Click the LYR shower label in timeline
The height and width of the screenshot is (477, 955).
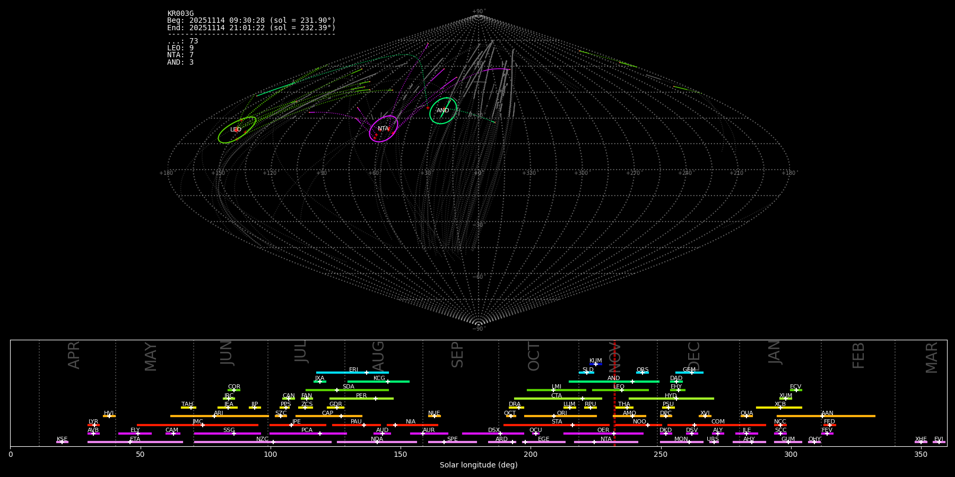tap(93, 422)
